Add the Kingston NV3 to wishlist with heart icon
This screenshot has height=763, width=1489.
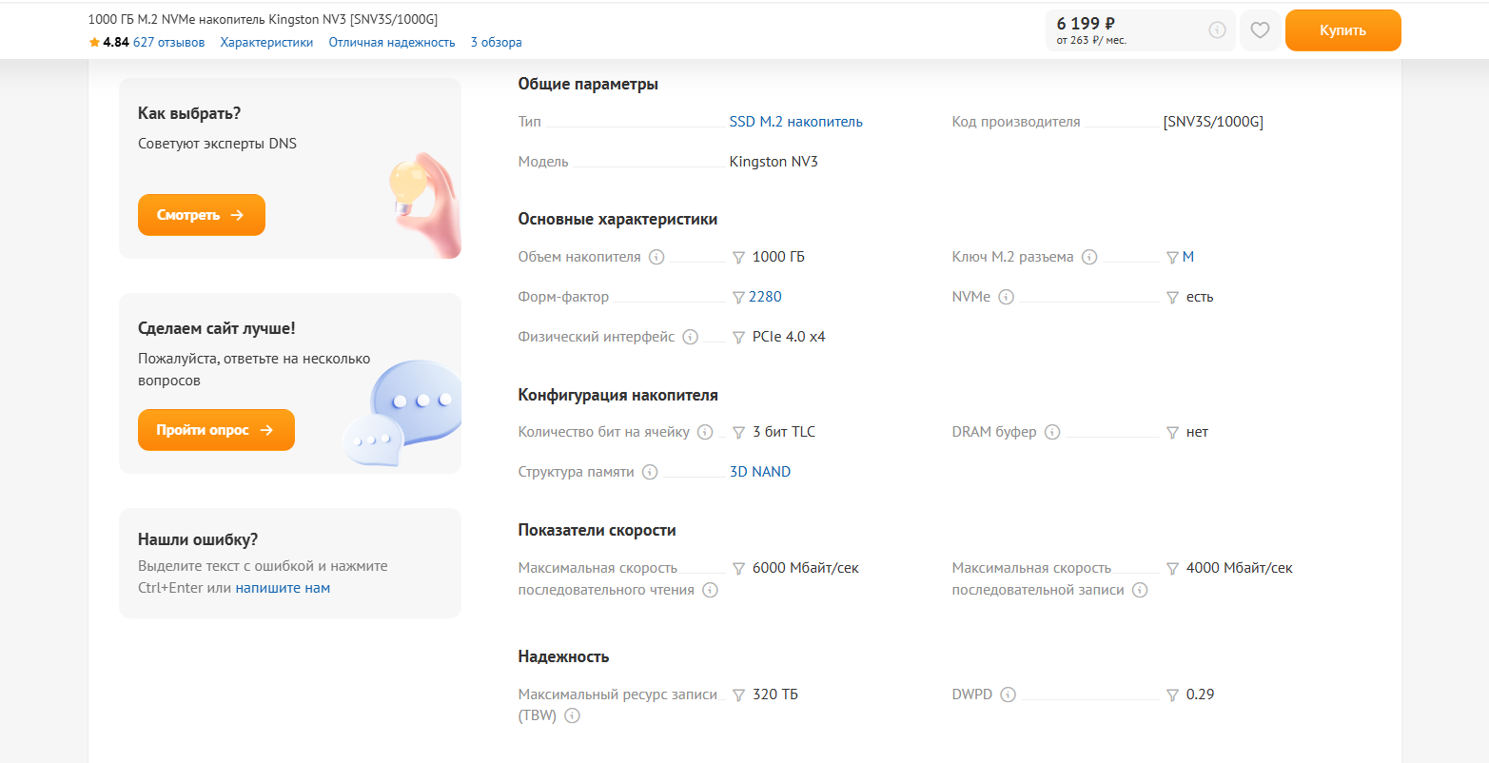1260,30
